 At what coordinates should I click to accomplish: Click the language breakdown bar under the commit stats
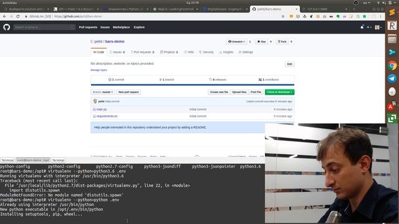tap(193, 85)
